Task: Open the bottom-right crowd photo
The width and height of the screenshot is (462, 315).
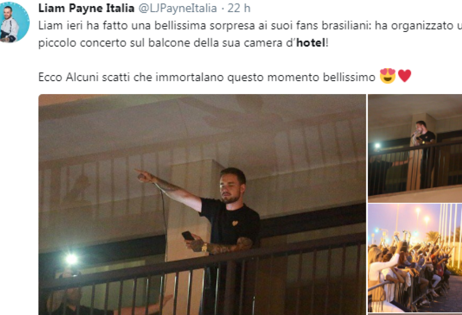Action: (414, 258)
